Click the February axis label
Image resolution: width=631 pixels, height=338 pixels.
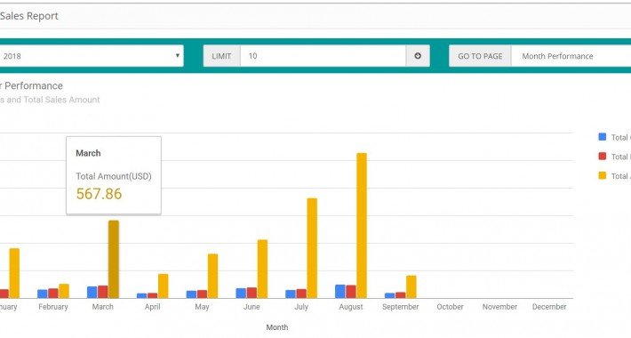coord(53,307)
